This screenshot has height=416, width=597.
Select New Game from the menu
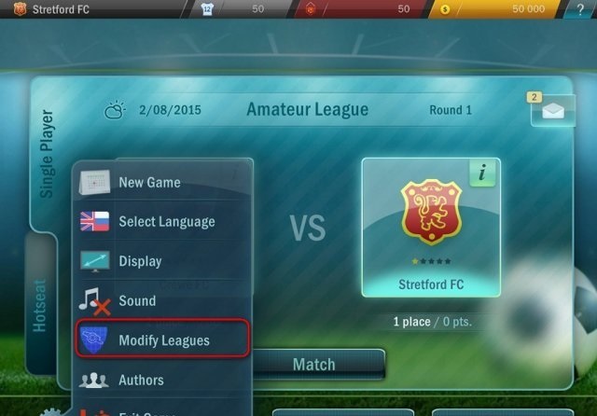163,182
